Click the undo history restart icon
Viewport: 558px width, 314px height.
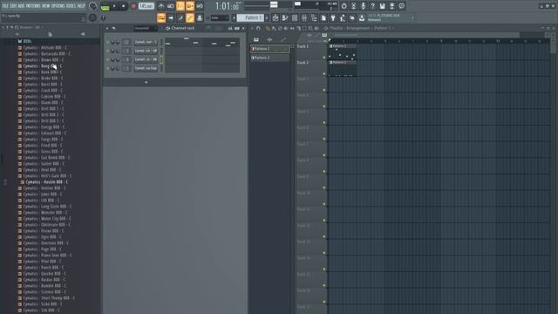344,6
